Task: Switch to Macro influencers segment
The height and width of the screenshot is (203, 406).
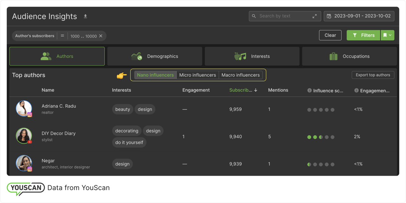Action: 240,75
